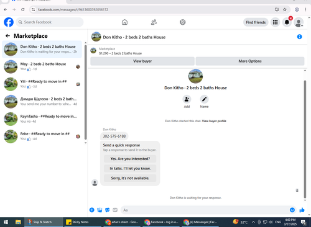Switch to Messenger Chrome taskbar window
This screenshot has width=311, height=227.
201,222
